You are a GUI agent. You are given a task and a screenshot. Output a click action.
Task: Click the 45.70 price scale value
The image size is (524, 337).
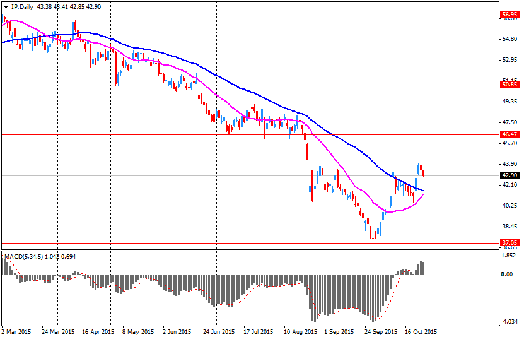pos(510,143)
